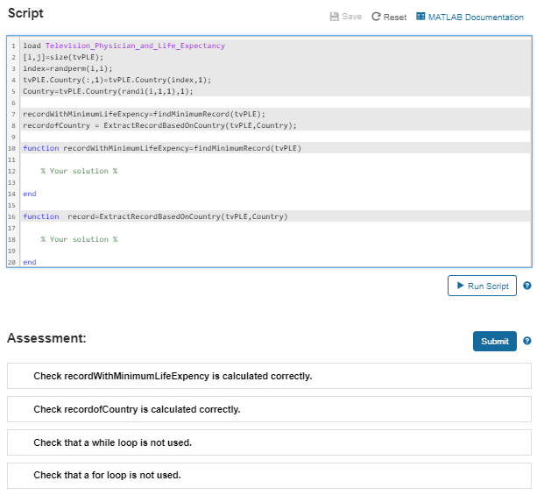Screen dimensions: 537x495
Task: Open the MATLAB Documentation link
Action: point(476,18)
